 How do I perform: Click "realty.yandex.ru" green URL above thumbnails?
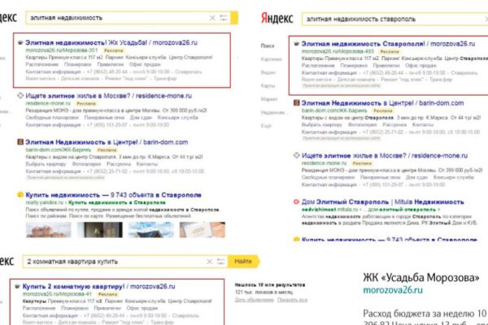pos(45,202)
